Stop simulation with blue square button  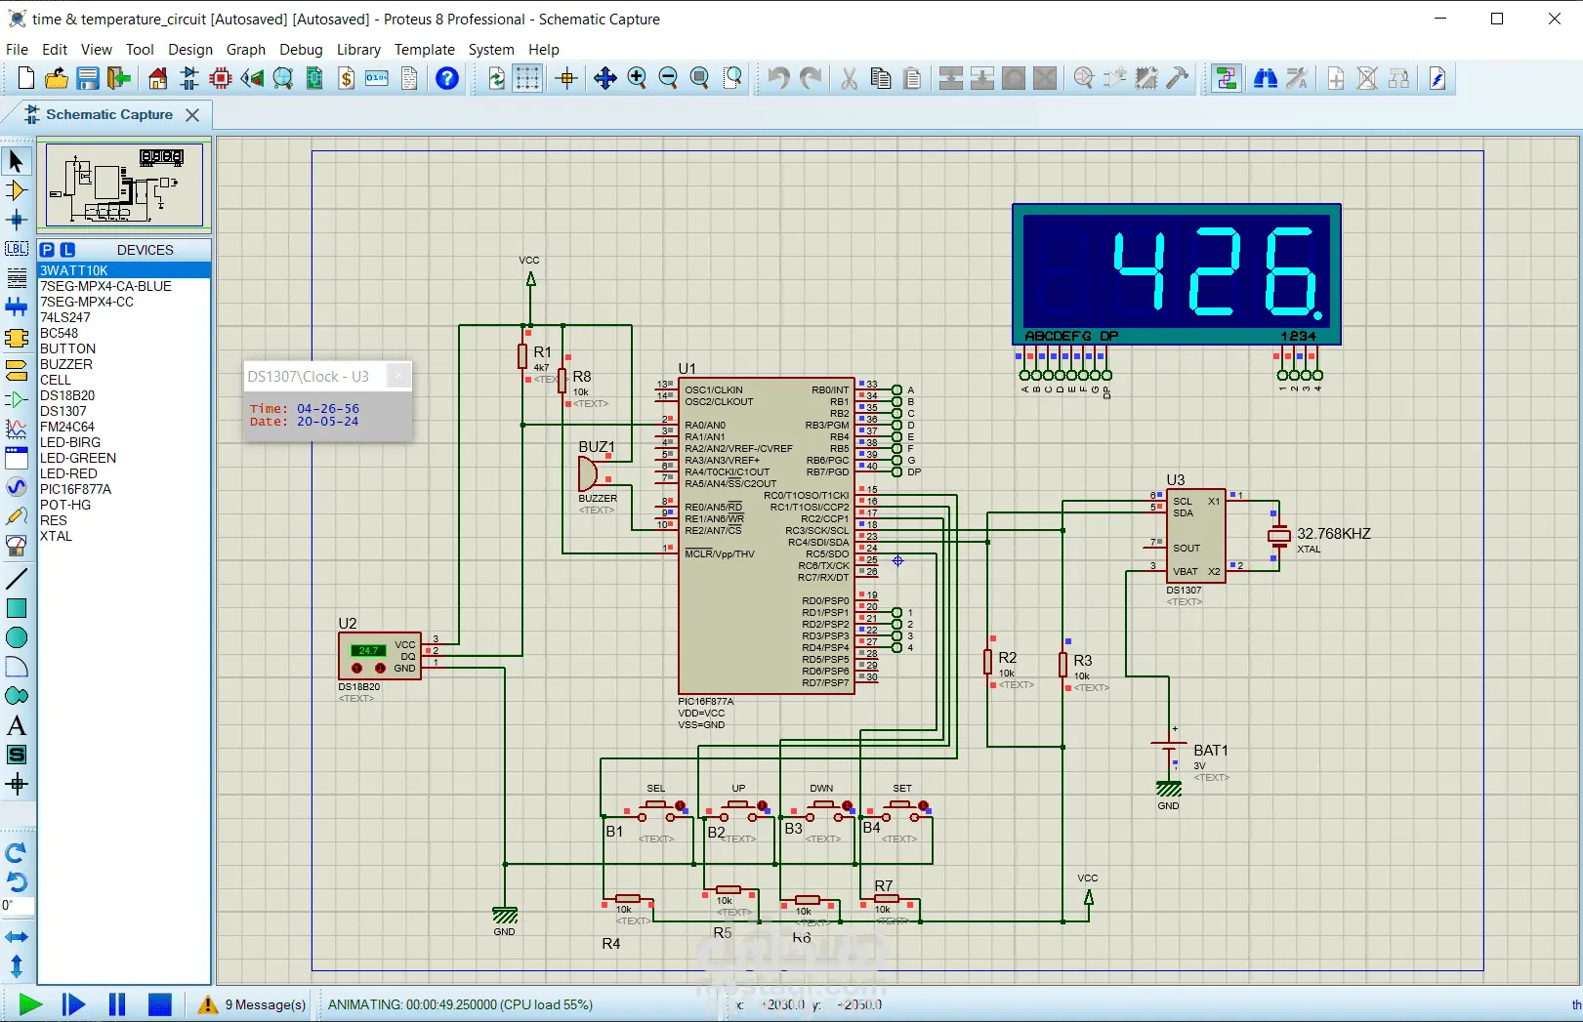(x=160, y=1004)
